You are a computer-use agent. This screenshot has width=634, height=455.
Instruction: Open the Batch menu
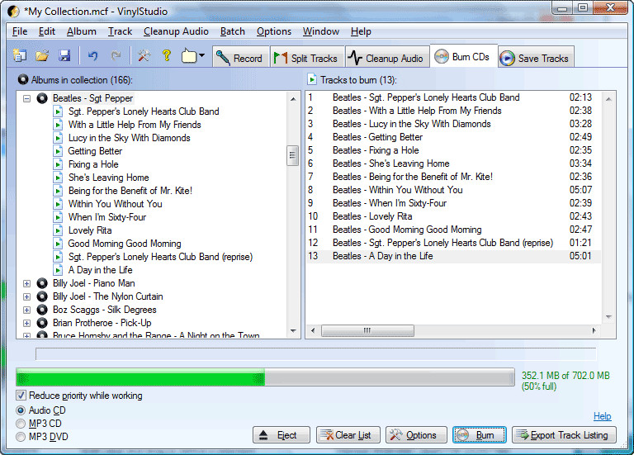click(x=233, y=31)
